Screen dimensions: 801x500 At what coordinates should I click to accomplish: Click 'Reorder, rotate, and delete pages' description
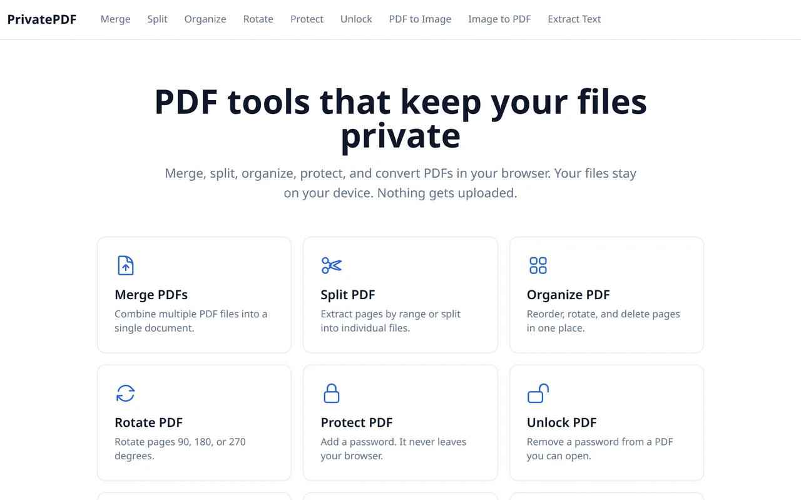[x=603, y=314]
